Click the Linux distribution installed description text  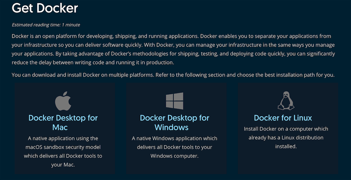(x=286, y=138)
